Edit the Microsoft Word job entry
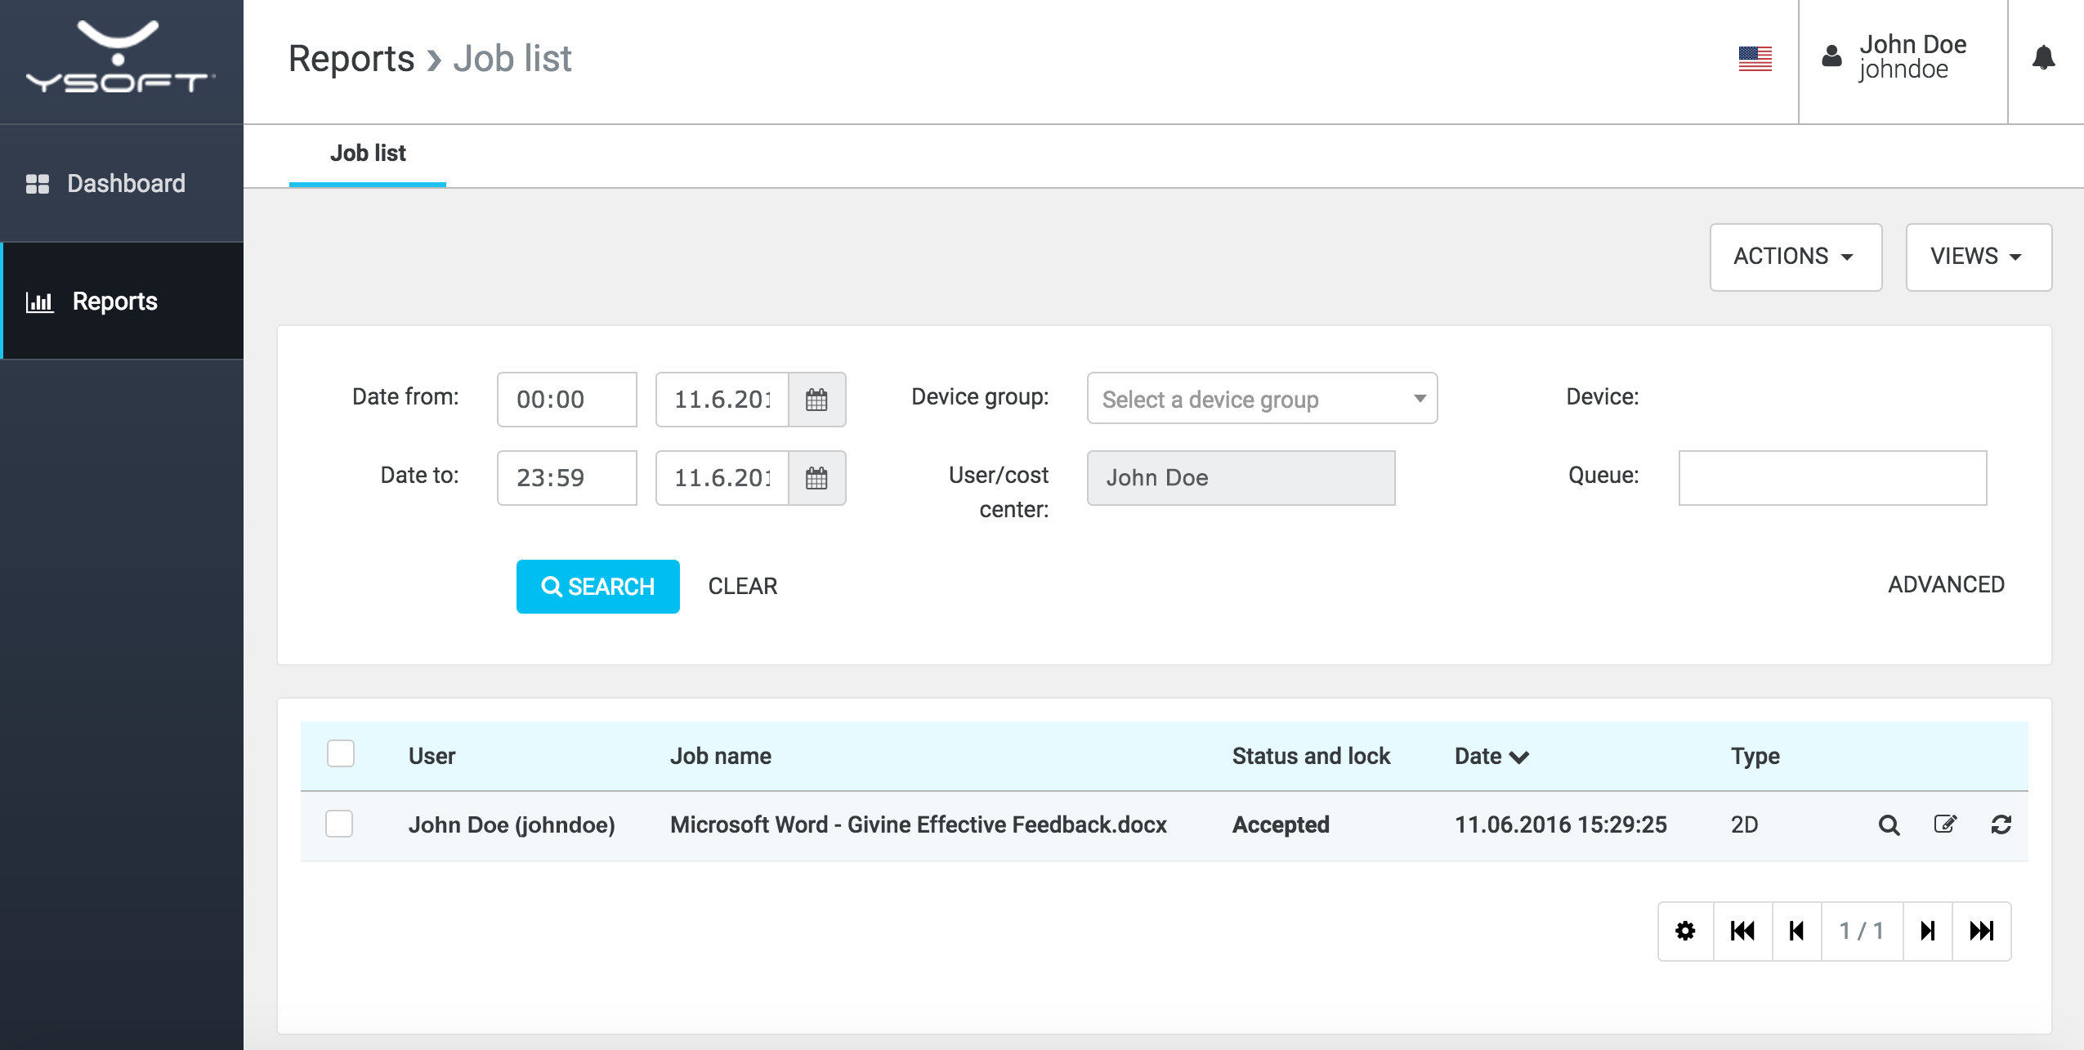 coord(1945,824)
